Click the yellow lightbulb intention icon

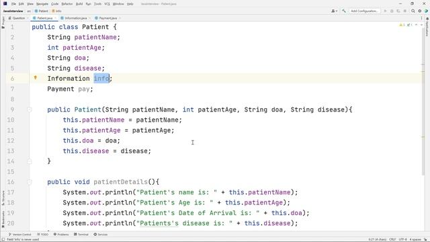[x=36, y=78]
